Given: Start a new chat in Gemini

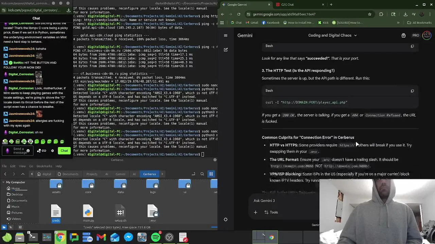Looking at the screenshot, I should pos(226,49).
